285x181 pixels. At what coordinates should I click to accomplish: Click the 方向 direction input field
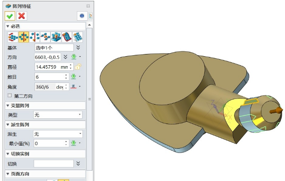click(x=47, y=57)
